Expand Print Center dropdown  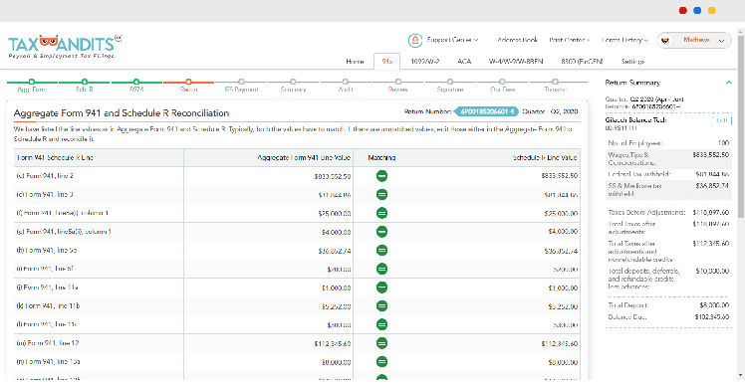point(569,40)
